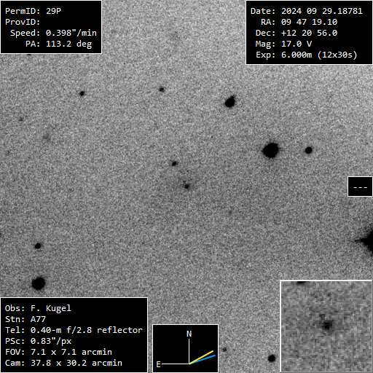Click the saturated star at right edge
The height and width of the screenshot is (373, 373).
coord(366,240)
